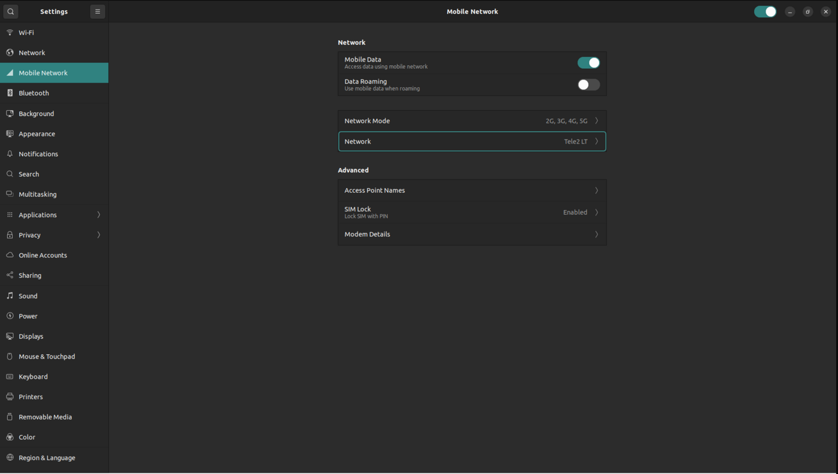The image size is (838, 474).
Task: Select the Bluetooth icon in sidebar
Action: [10, 93]
